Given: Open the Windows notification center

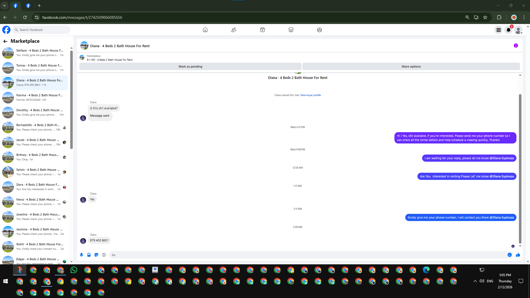Looking at the screenshot, I should click(521, 281).
